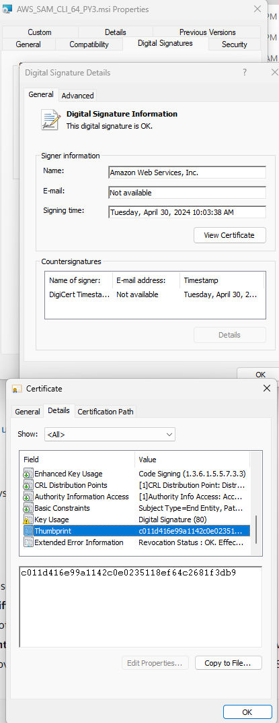
Task: Click the Enhanced Key Usage field icon
Action: point(28,474)
